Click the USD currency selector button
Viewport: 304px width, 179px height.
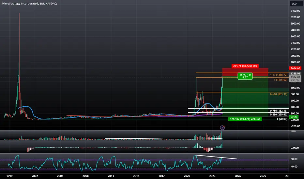tap(296, 4)
